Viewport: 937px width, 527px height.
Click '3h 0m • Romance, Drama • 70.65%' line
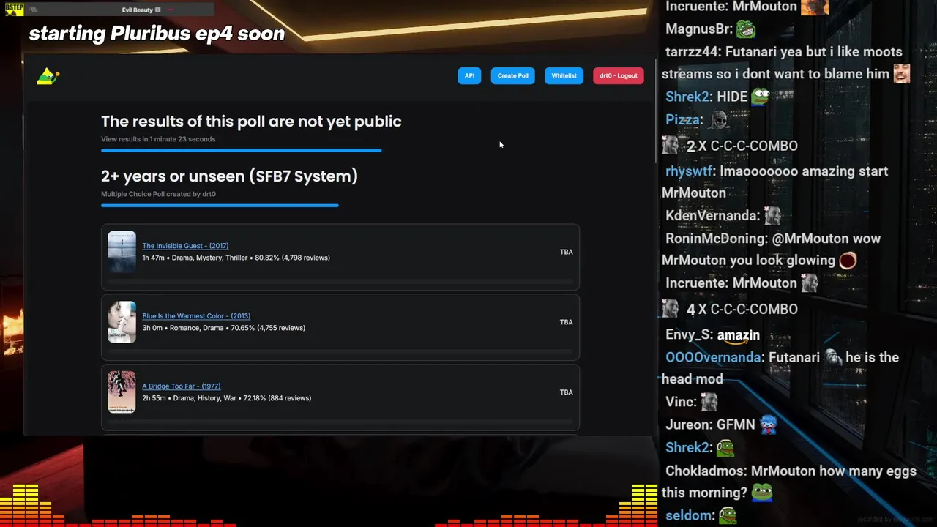click(x=223, y=328)
